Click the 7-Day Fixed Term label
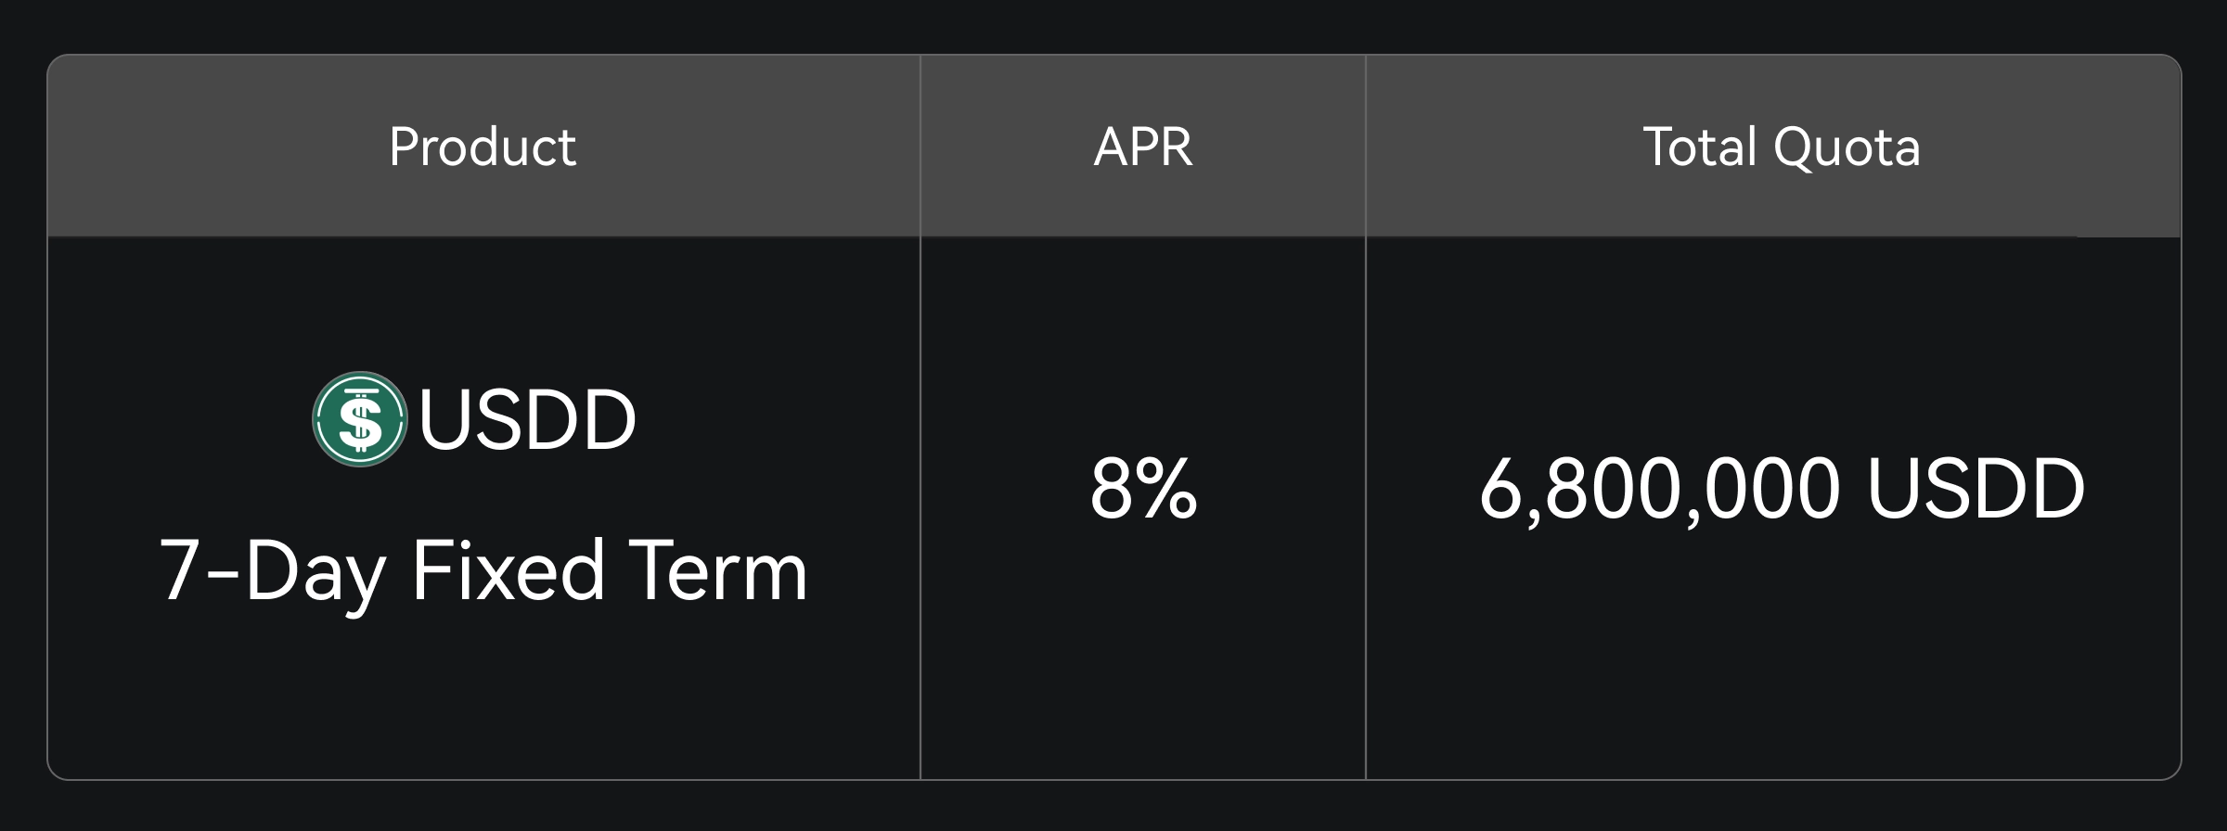This screenshot has height=831, width=2227. pyautogui.click(x=483, y=571)
